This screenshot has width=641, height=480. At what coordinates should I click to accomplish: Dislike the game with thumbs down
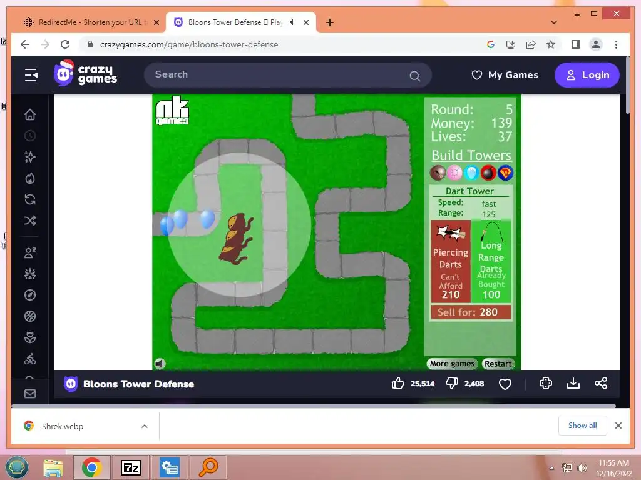(x=451, y=383)
